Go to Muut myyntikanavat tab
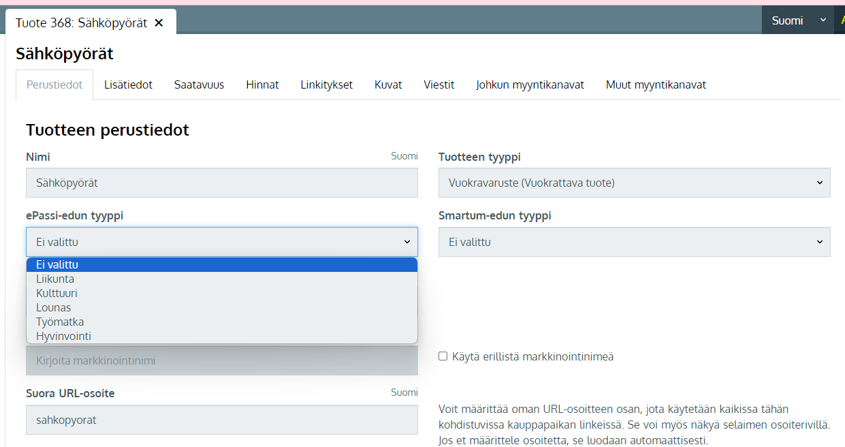Screen dimensions: 845x447 [655, 85]
